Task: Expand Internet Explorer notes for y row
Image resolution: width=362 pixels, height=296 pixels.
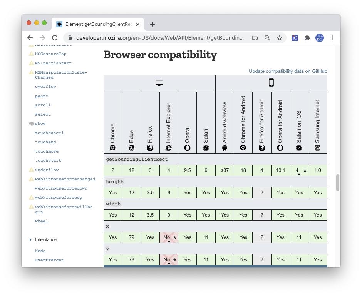Action: click(x=169, y=260)
